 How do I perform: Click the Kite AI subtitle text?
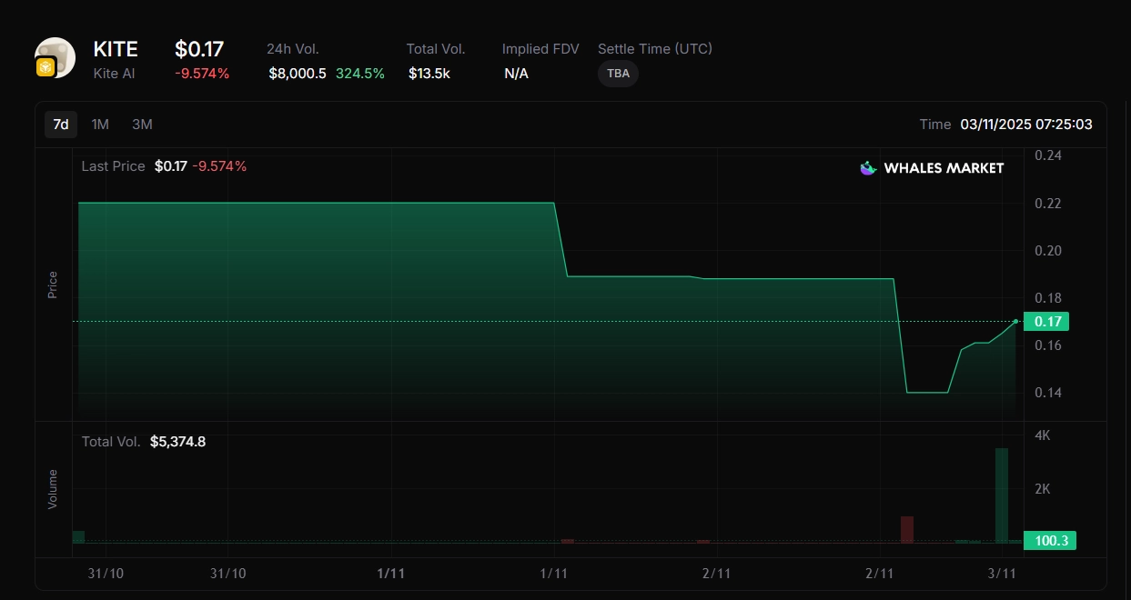[114, 73]
